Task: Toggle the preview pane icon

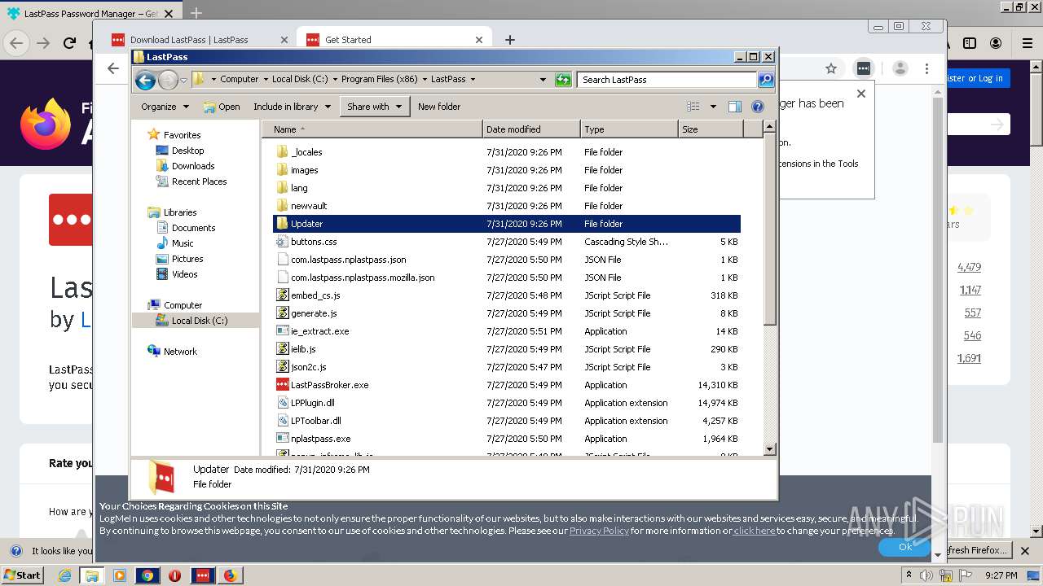Action: click(x=734, y=107)
